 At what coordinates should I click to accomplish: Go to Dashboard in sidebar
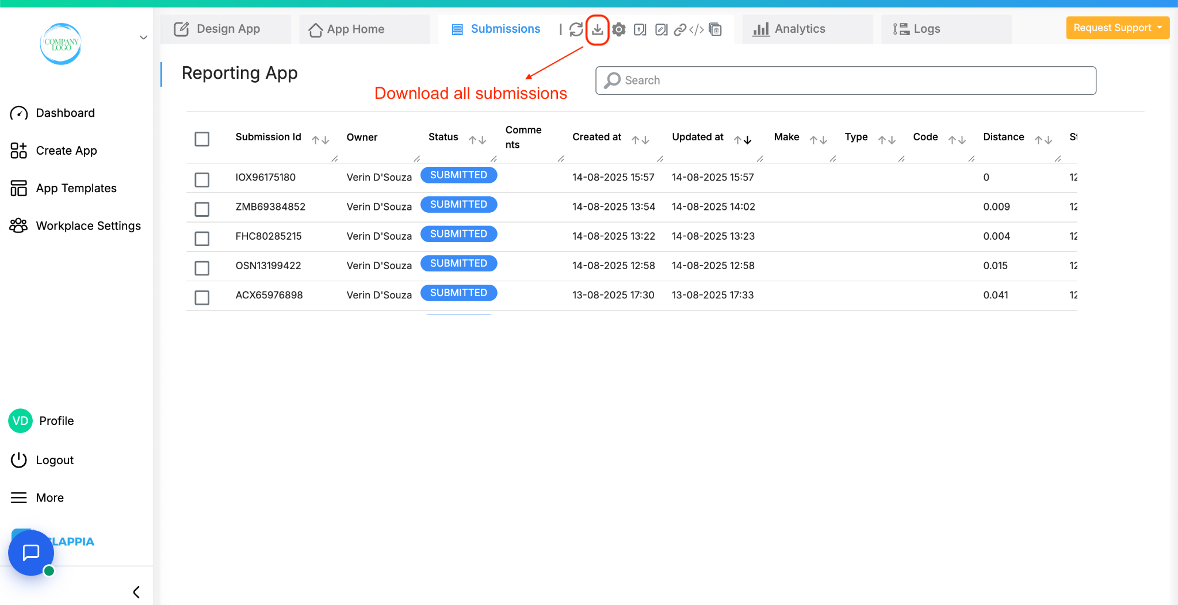(52, 113)
